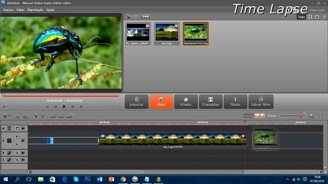Open the Títulos tab
This screenshot has width=328, height=184.
pos(235,102)
